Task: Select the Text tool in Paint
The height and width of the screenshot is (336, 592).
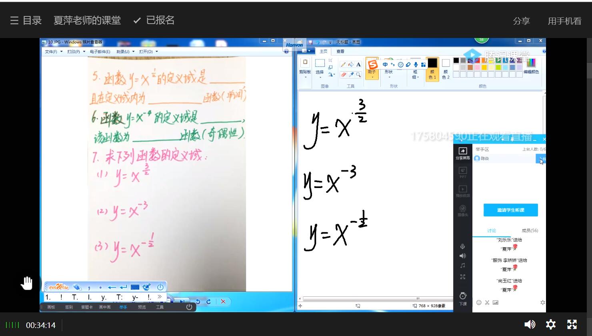Action: tap(358, 64)
